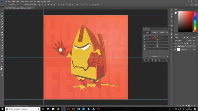Screen dimensions: 198x111
Task: Select the Eraser tool
Action: 2,37
